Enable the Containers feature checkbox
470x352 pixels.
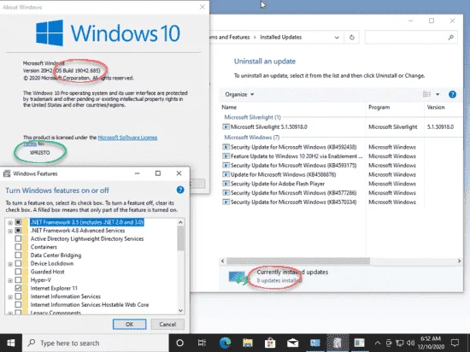point(18,247)
